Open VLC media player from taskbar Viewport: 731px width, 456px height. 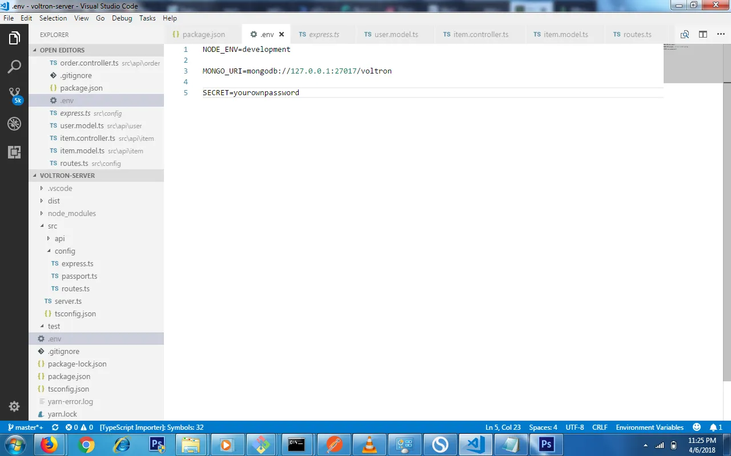tap(369, 445)
